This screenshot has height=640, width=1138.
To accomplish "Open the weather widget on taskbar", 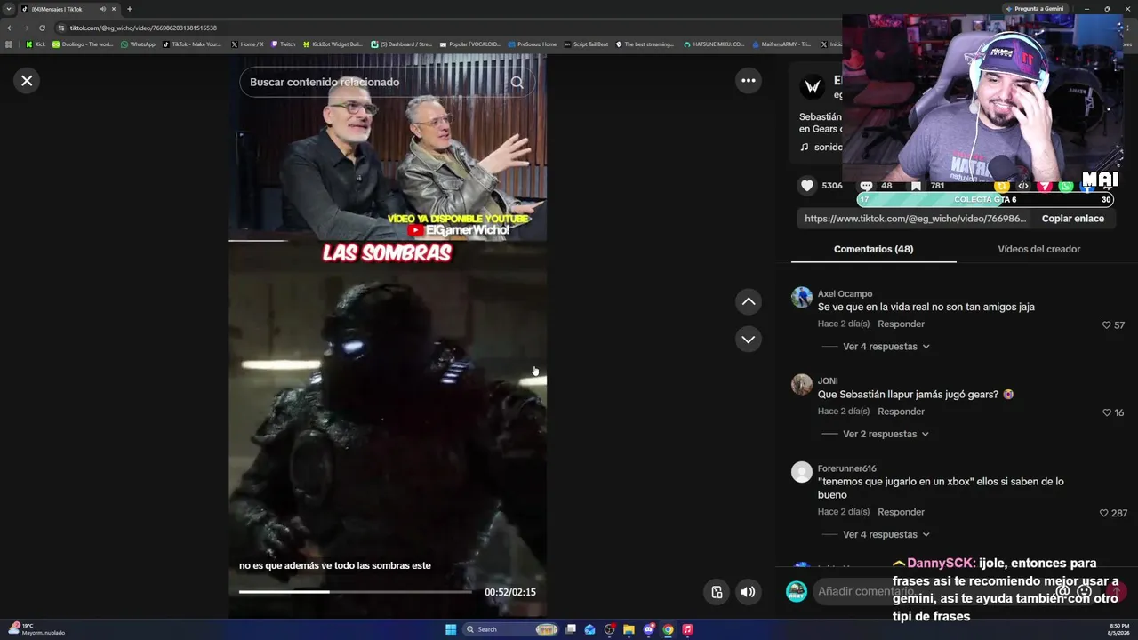I will coord(36,629).
